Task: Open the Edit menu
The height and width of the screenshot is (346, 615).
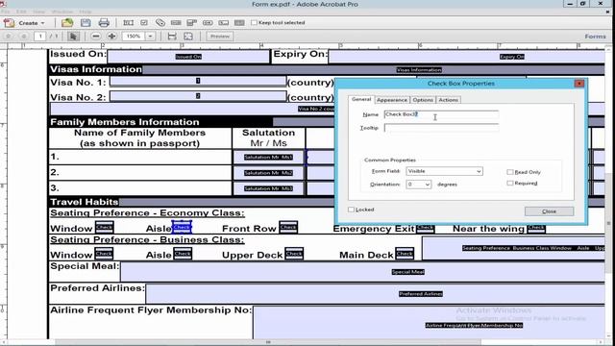Action: coord(21,12)
